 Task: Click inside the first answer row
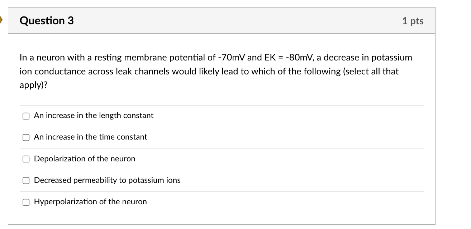(x=215, y=115)
